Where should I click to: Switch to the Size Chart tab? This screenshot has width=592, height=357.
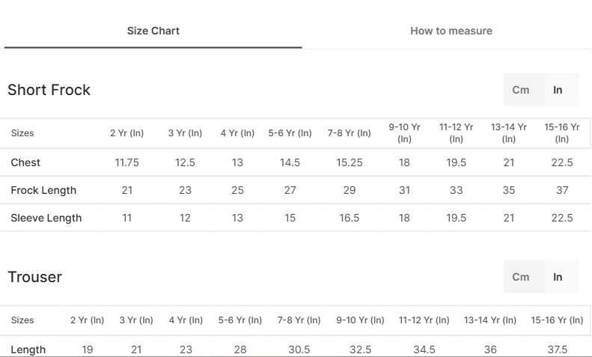[153, 31]
